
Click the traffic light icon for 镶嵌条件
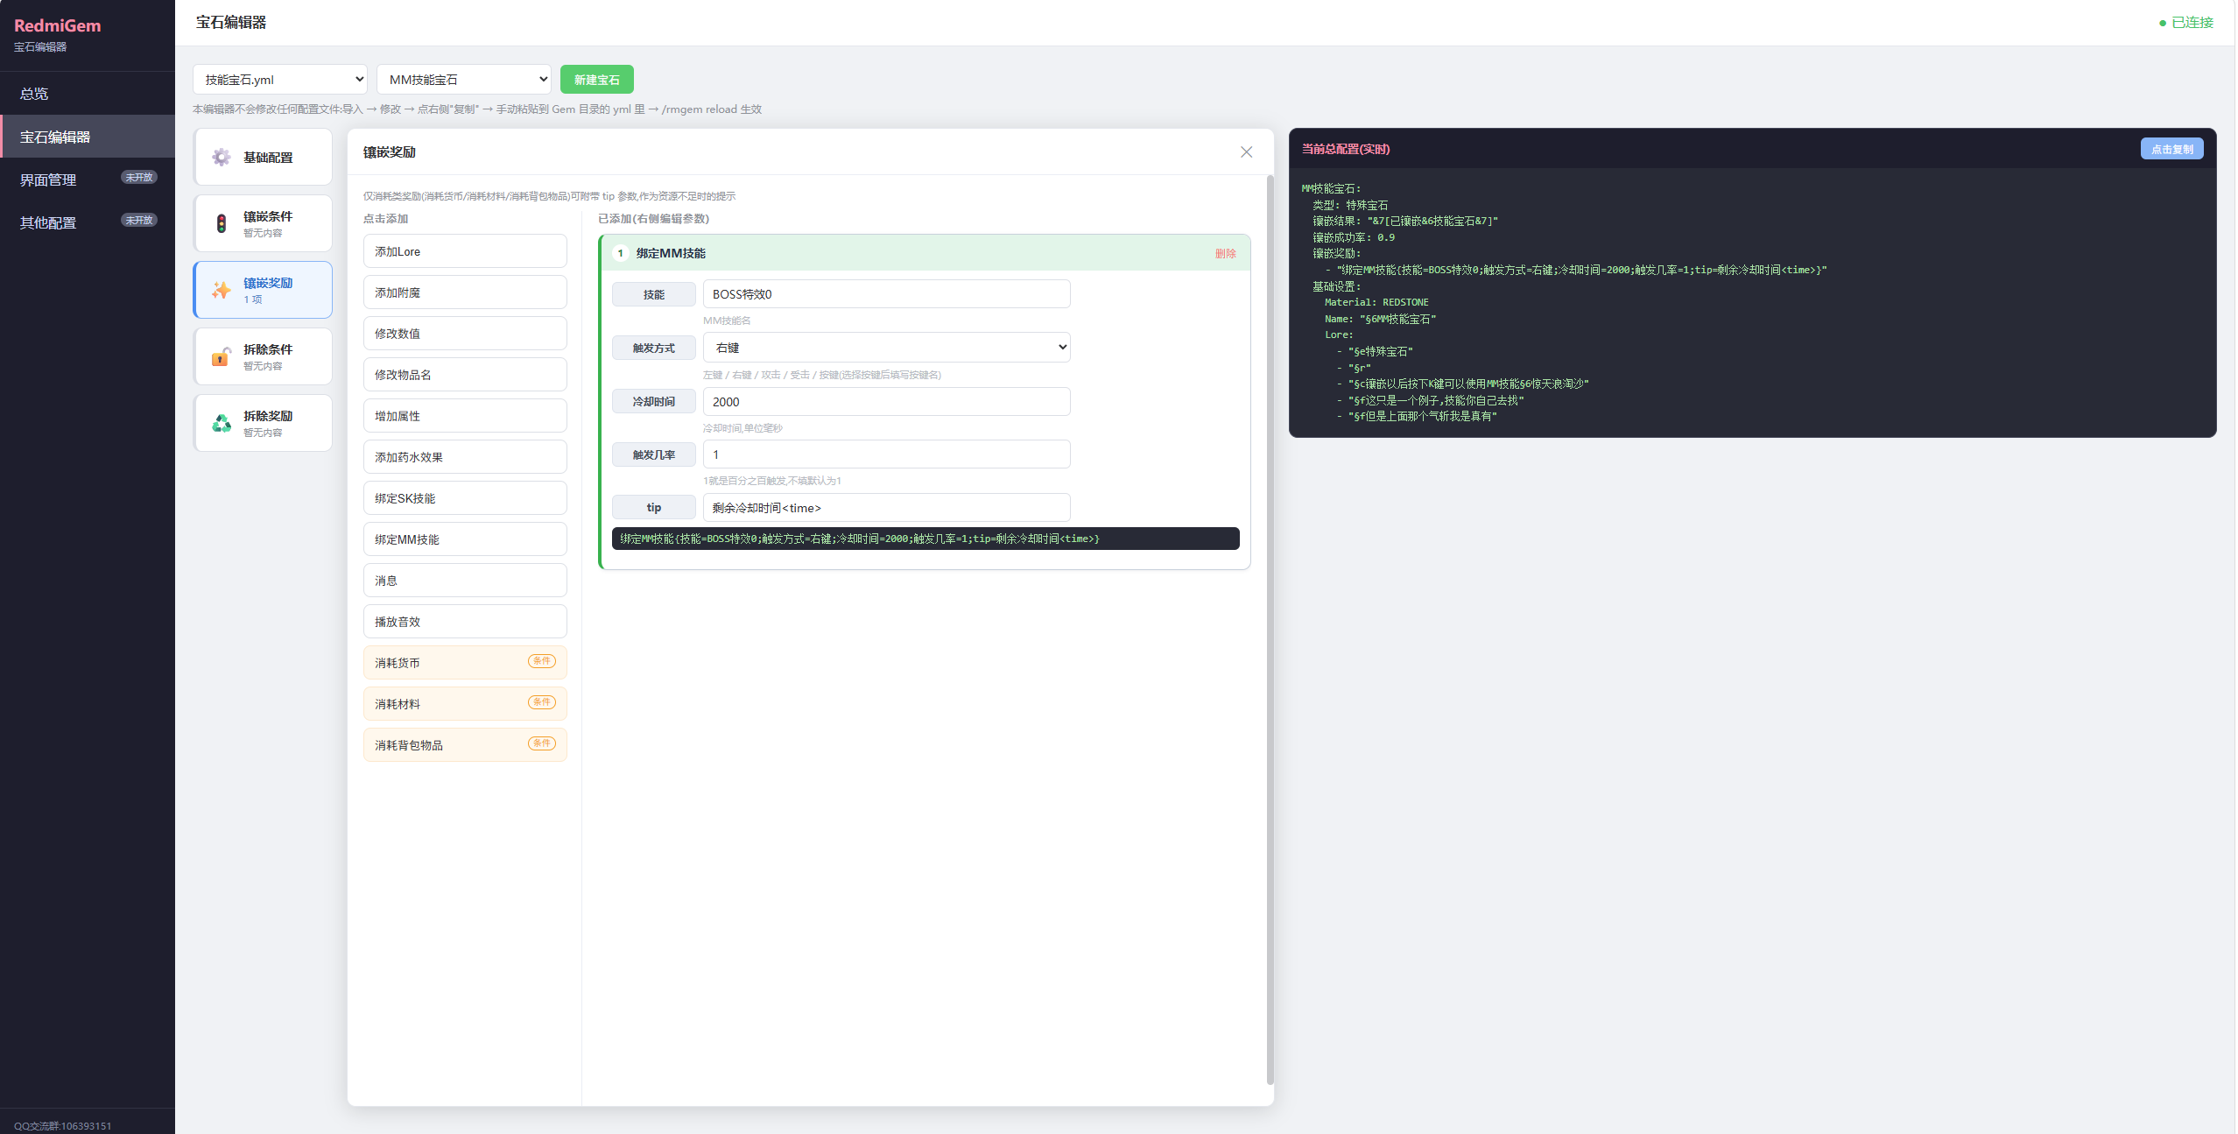tap(222, 224)
